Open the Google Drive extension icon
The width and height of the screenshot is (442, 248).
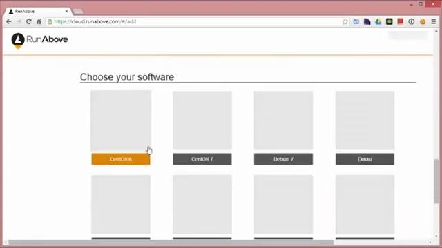(x=378, y=21)
